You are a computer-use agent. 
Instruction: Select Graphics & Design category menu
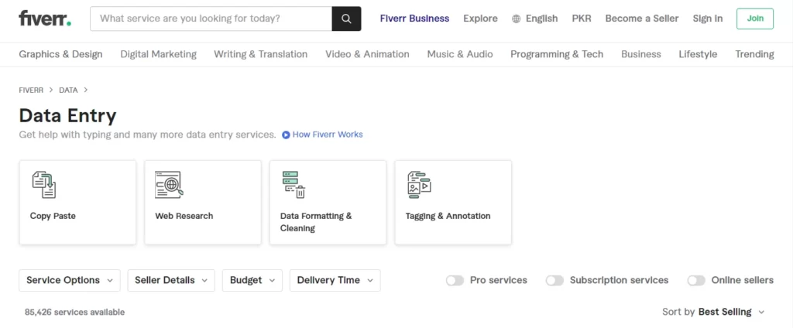point(60,54)
